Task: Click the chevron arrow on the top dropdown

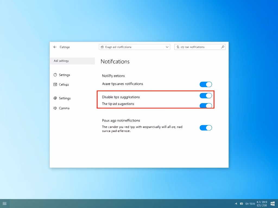Action: pos(167,47)
